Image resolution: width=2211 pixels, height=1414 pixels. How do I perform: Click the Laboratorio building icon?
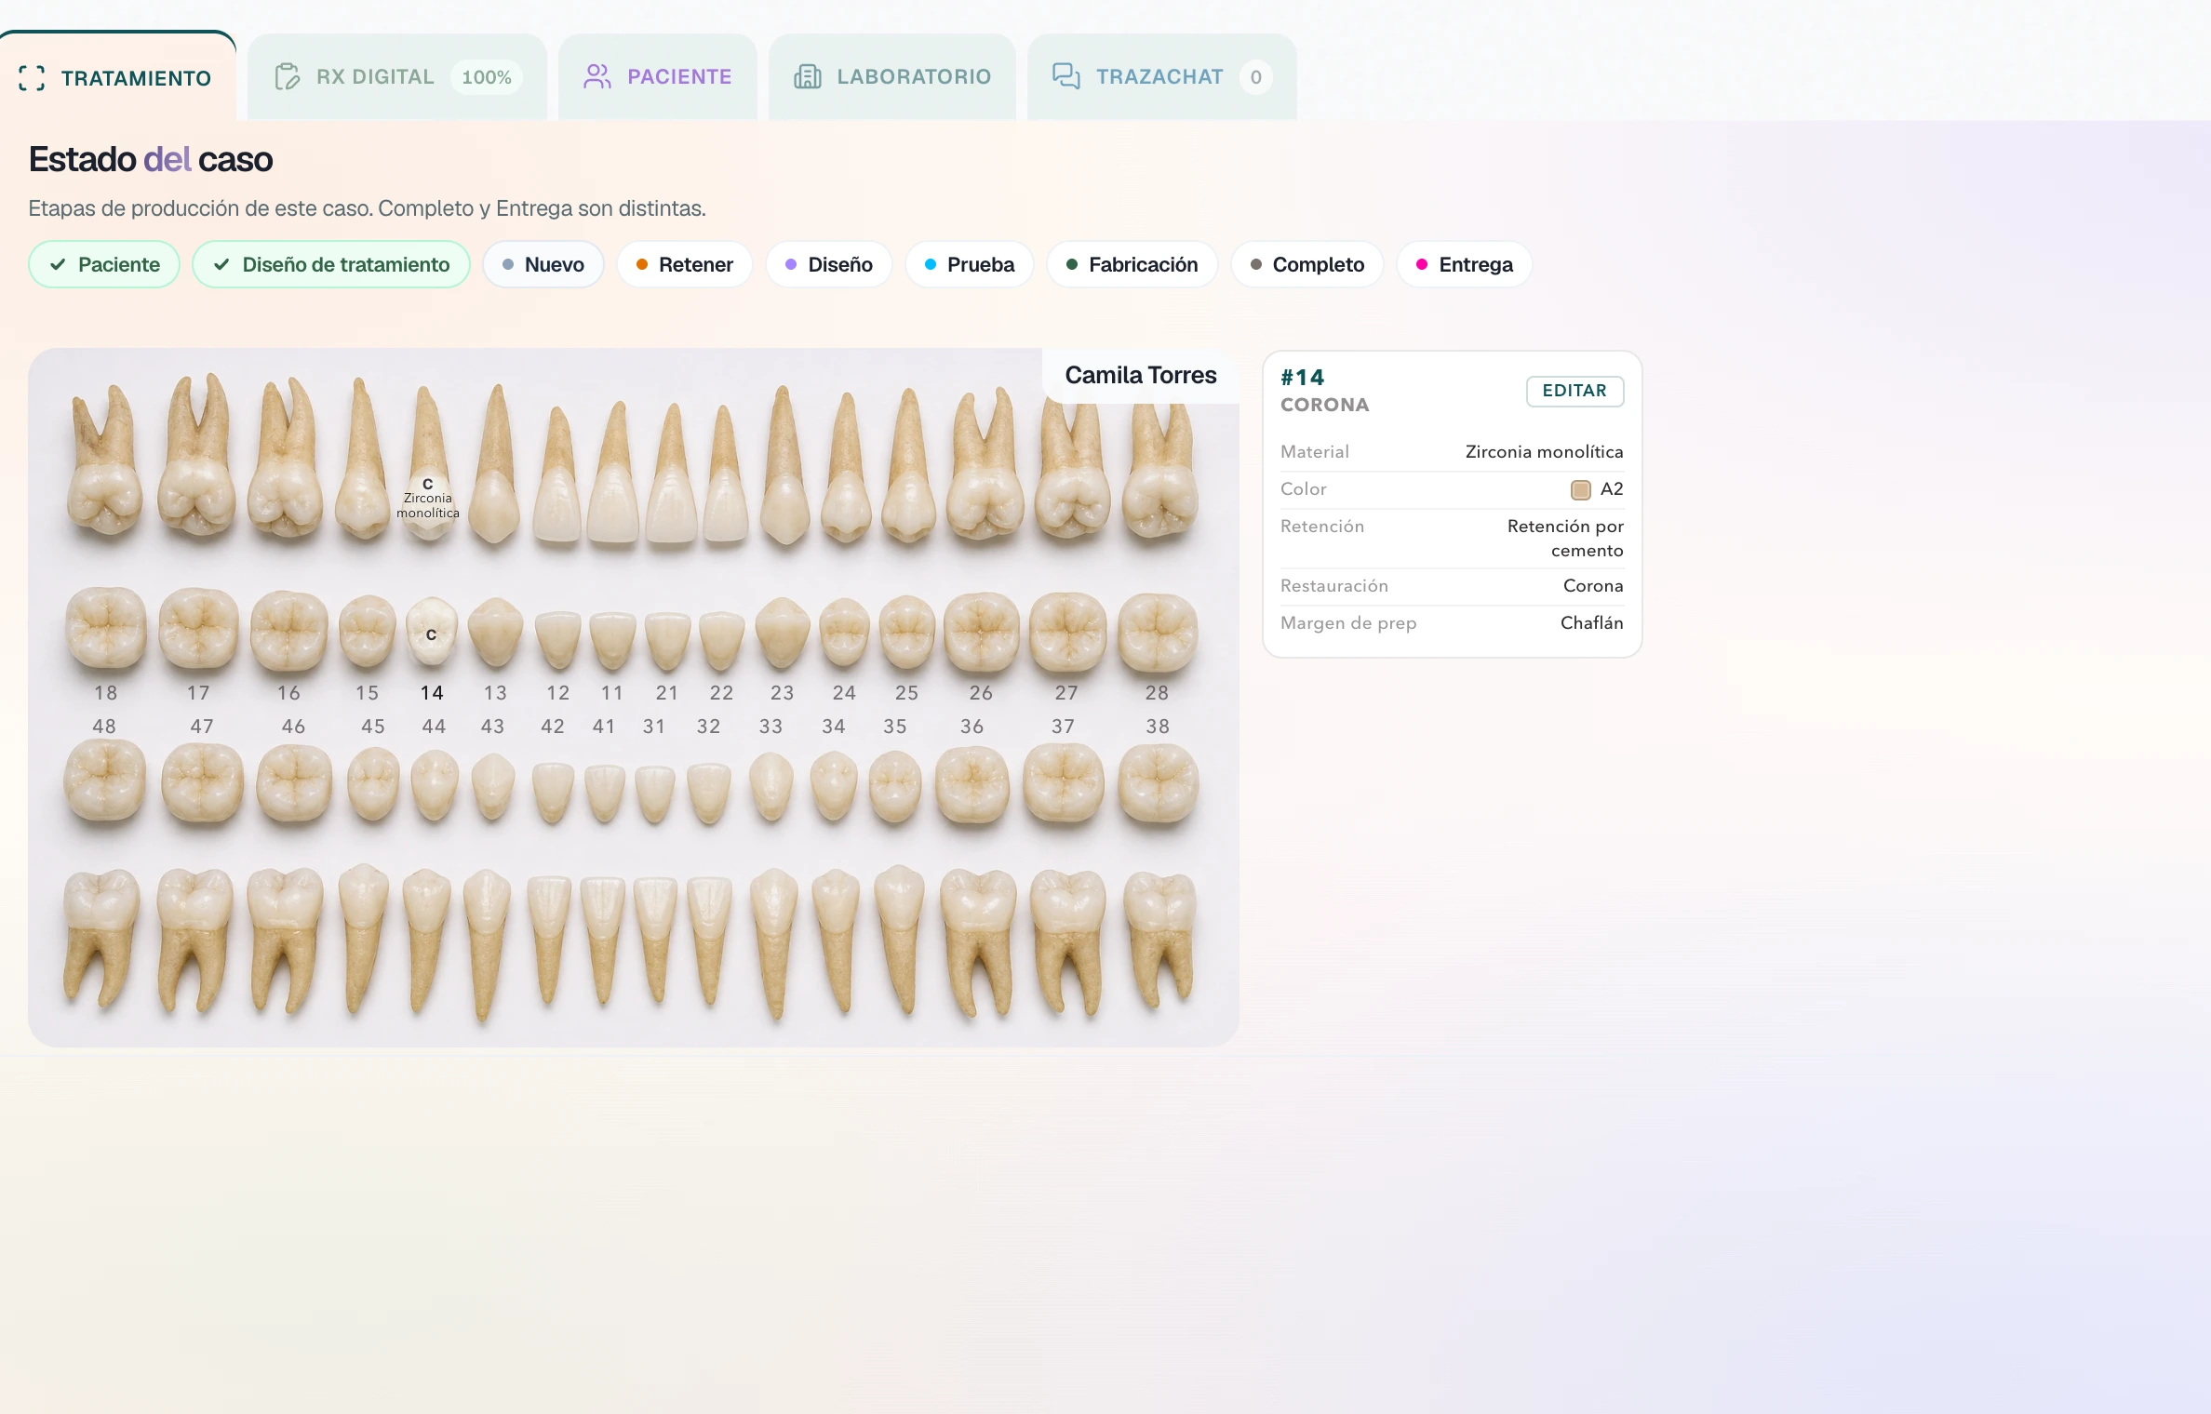point(808,76)
